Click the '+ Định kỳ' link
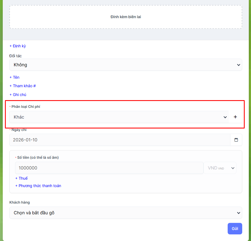Viewport: 251px width, 241px height. point(18,46)
